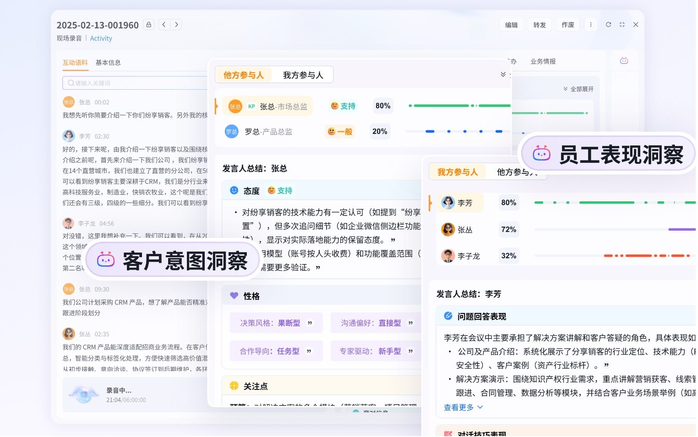Close the record detail window
This screenshot has width=698, height=437.
click(x=636, y=25)
